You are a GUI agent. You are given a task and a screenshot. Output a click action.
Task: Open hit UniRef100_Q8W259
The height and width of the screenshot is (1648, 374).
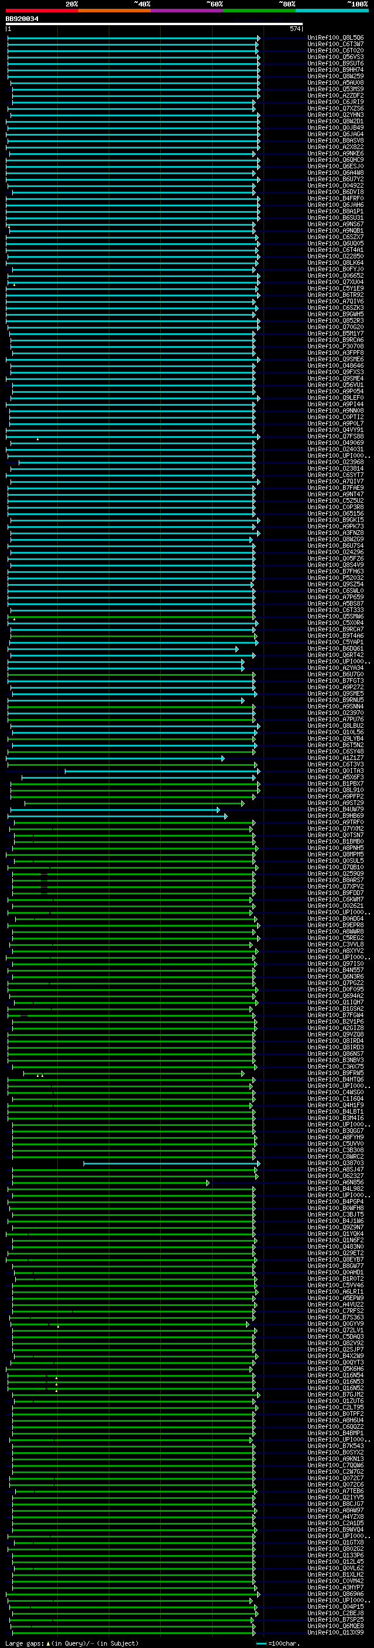click(335, 76)
